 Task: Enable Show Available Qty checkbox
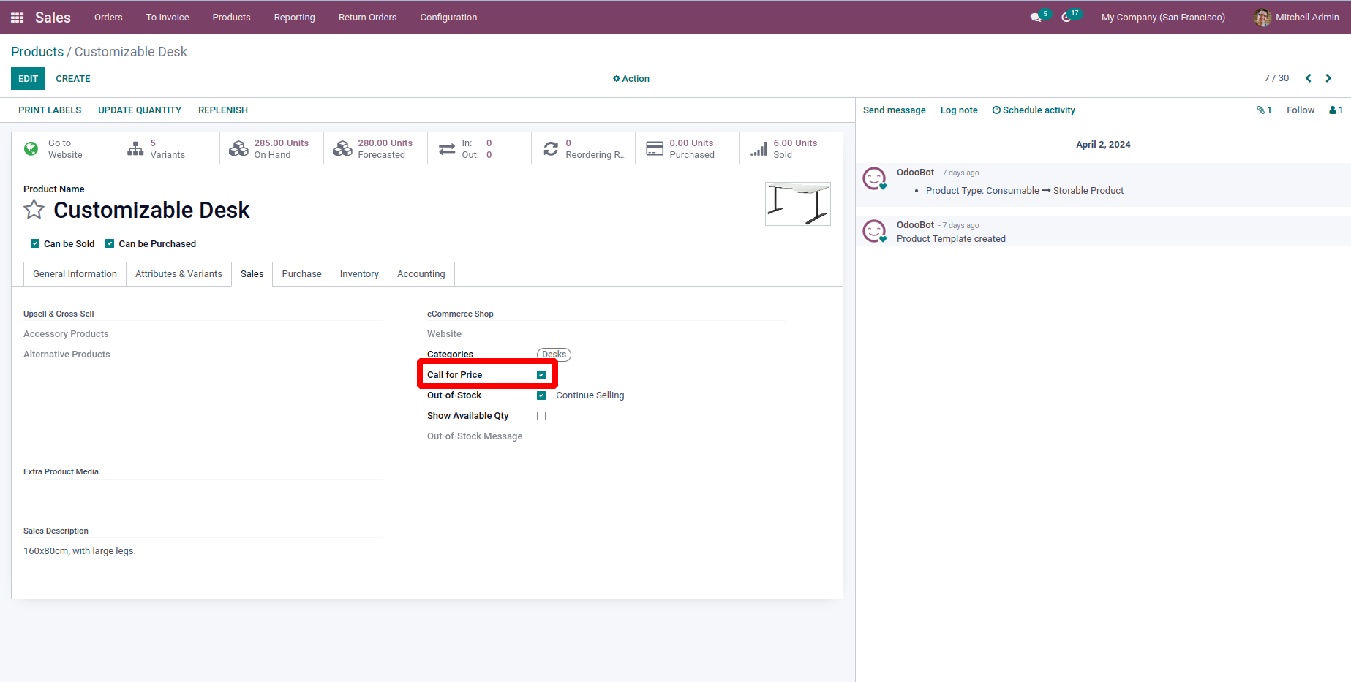point(541,416)
